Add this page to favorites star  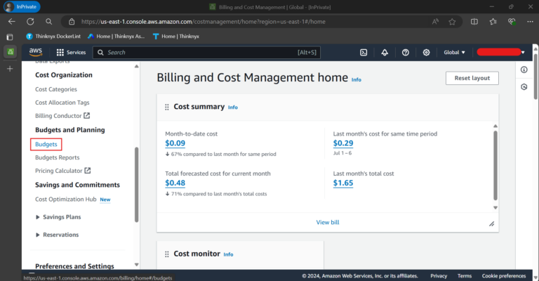click(452, 22)
